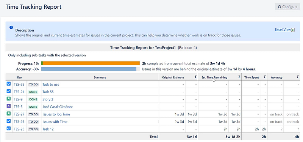Click the sigma header next to Est. Time Remaining
The height and width of the screenshot is (142, 303).
click(239, 77)
